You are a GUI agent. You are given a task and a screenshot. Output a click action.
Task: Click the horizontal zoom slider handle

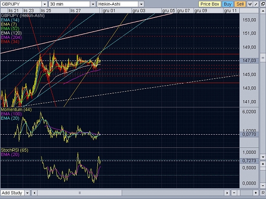pyautogui.click(x=239, y=193)
